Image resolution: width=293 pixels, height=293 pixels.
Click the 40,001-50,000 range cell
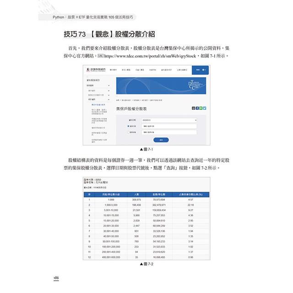(x=111, y=236)
